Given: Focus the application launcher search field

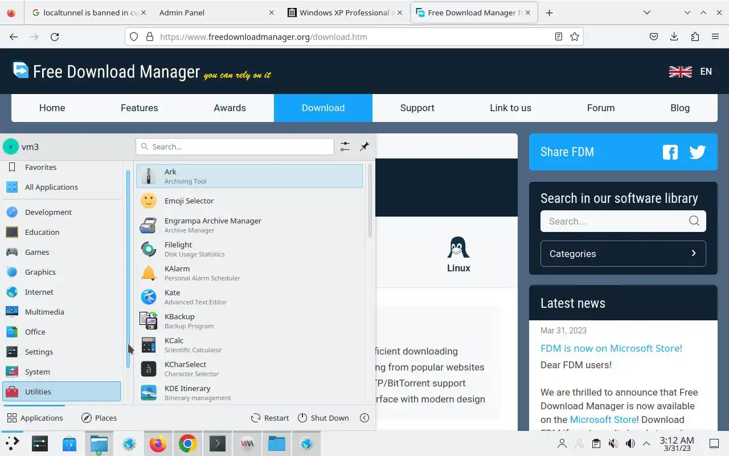Looking at the screenshot, I should [235, 146].
